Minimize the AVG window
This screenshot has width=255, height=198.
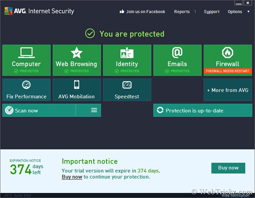tap(238, 3)
